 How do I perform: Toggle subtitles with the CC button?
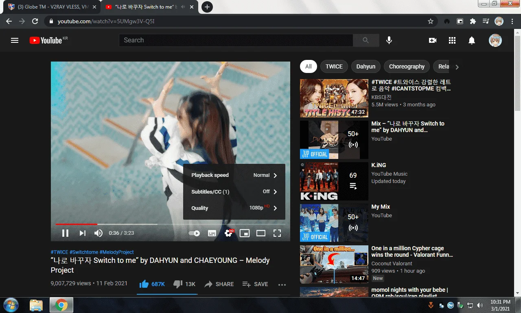(x=212, y=233)
